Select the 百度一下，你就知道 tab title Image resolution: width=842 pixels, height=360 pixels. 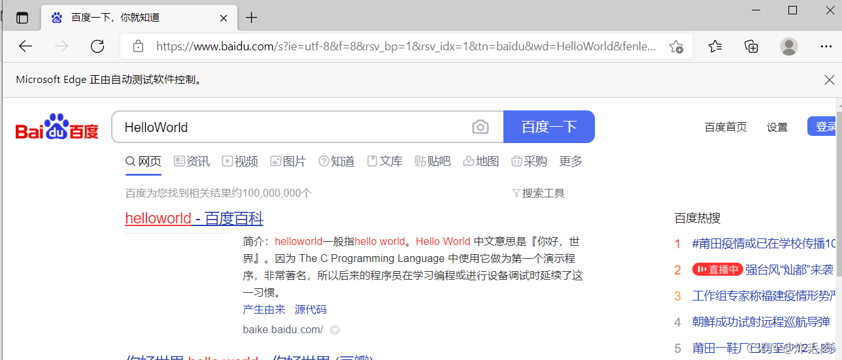coord(115,18)
